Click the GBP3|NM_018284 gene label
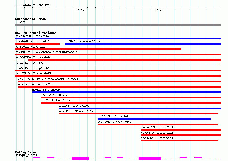This screenshot has height=161, width=228. tap(26, 155)
